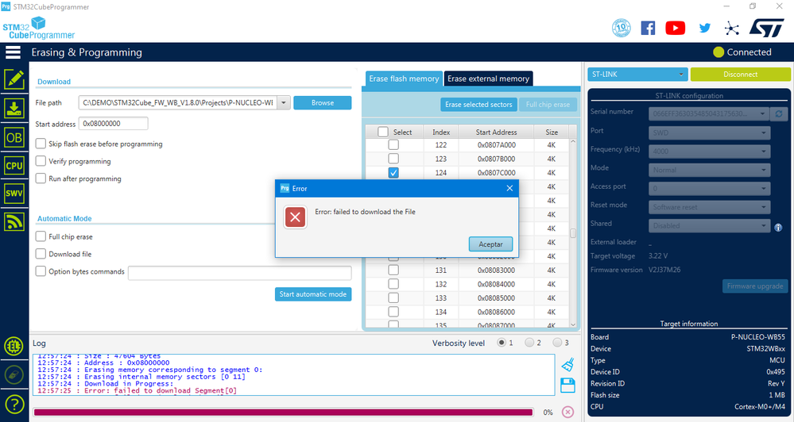This screenshot has height=422, width=794.
Task: Select verbosity level 1
Action: pos(502,343)
